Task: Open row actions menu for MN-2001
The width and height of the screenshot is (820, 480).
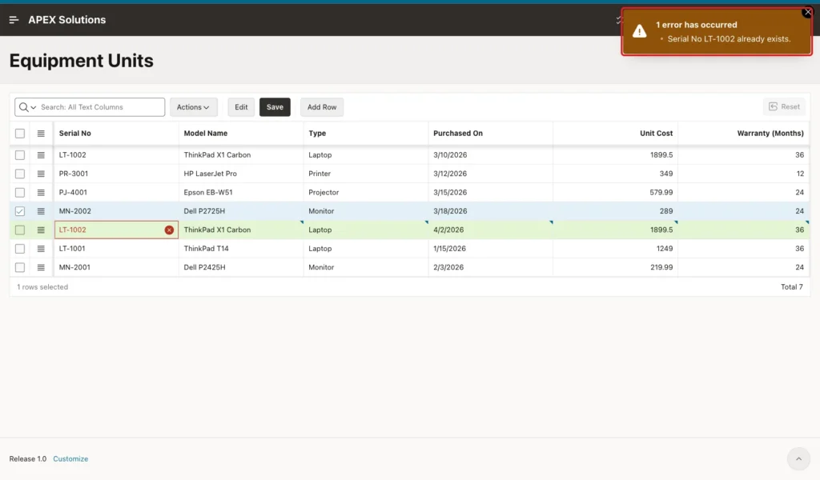Action: click(41, 267)
